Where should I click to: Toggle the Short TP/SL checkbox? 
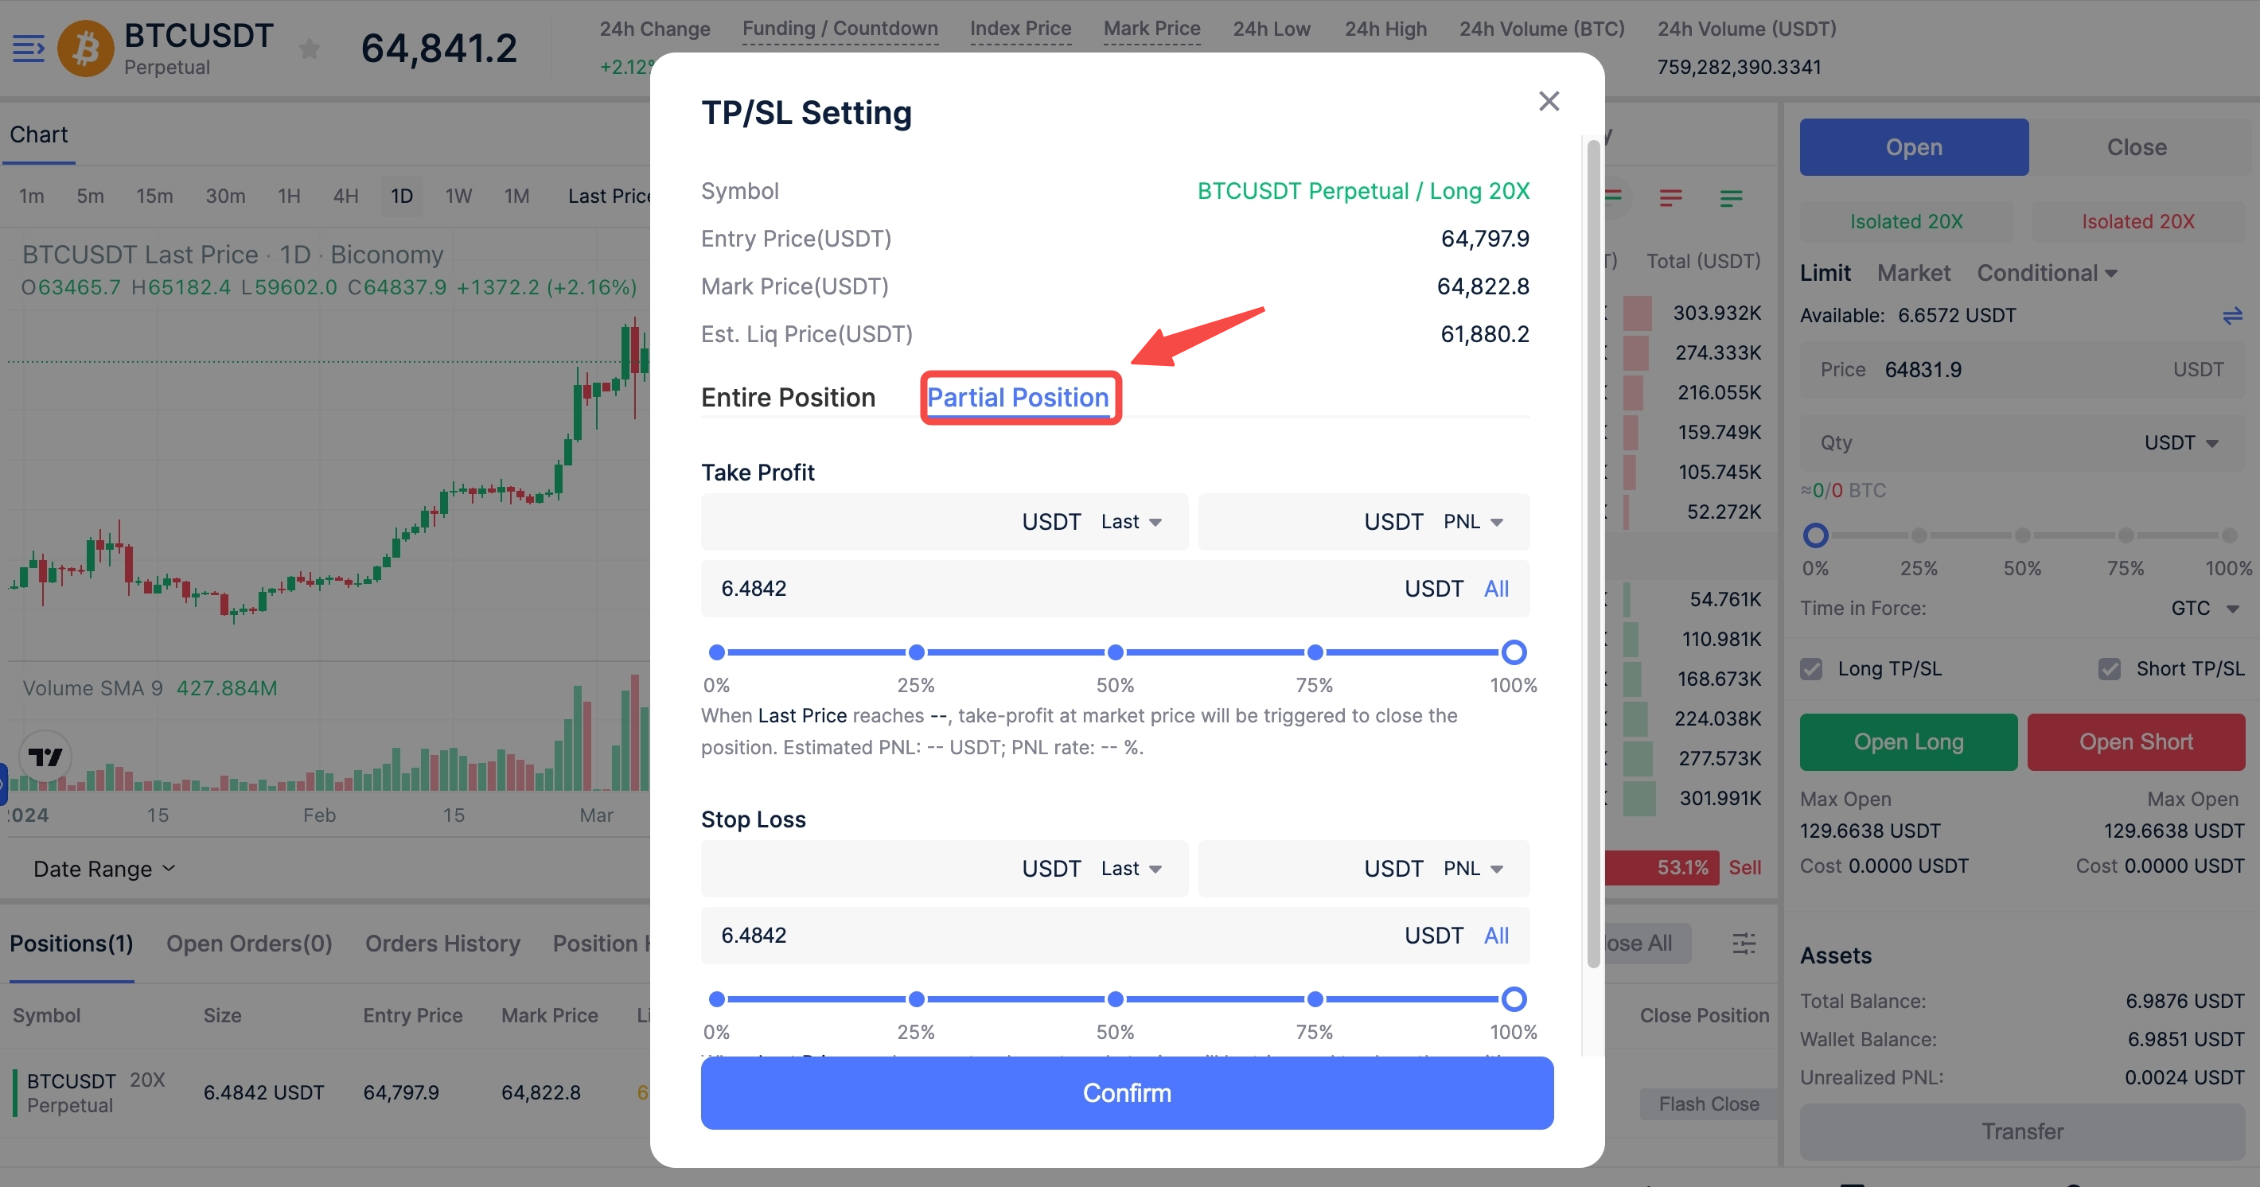[2109, 668]
